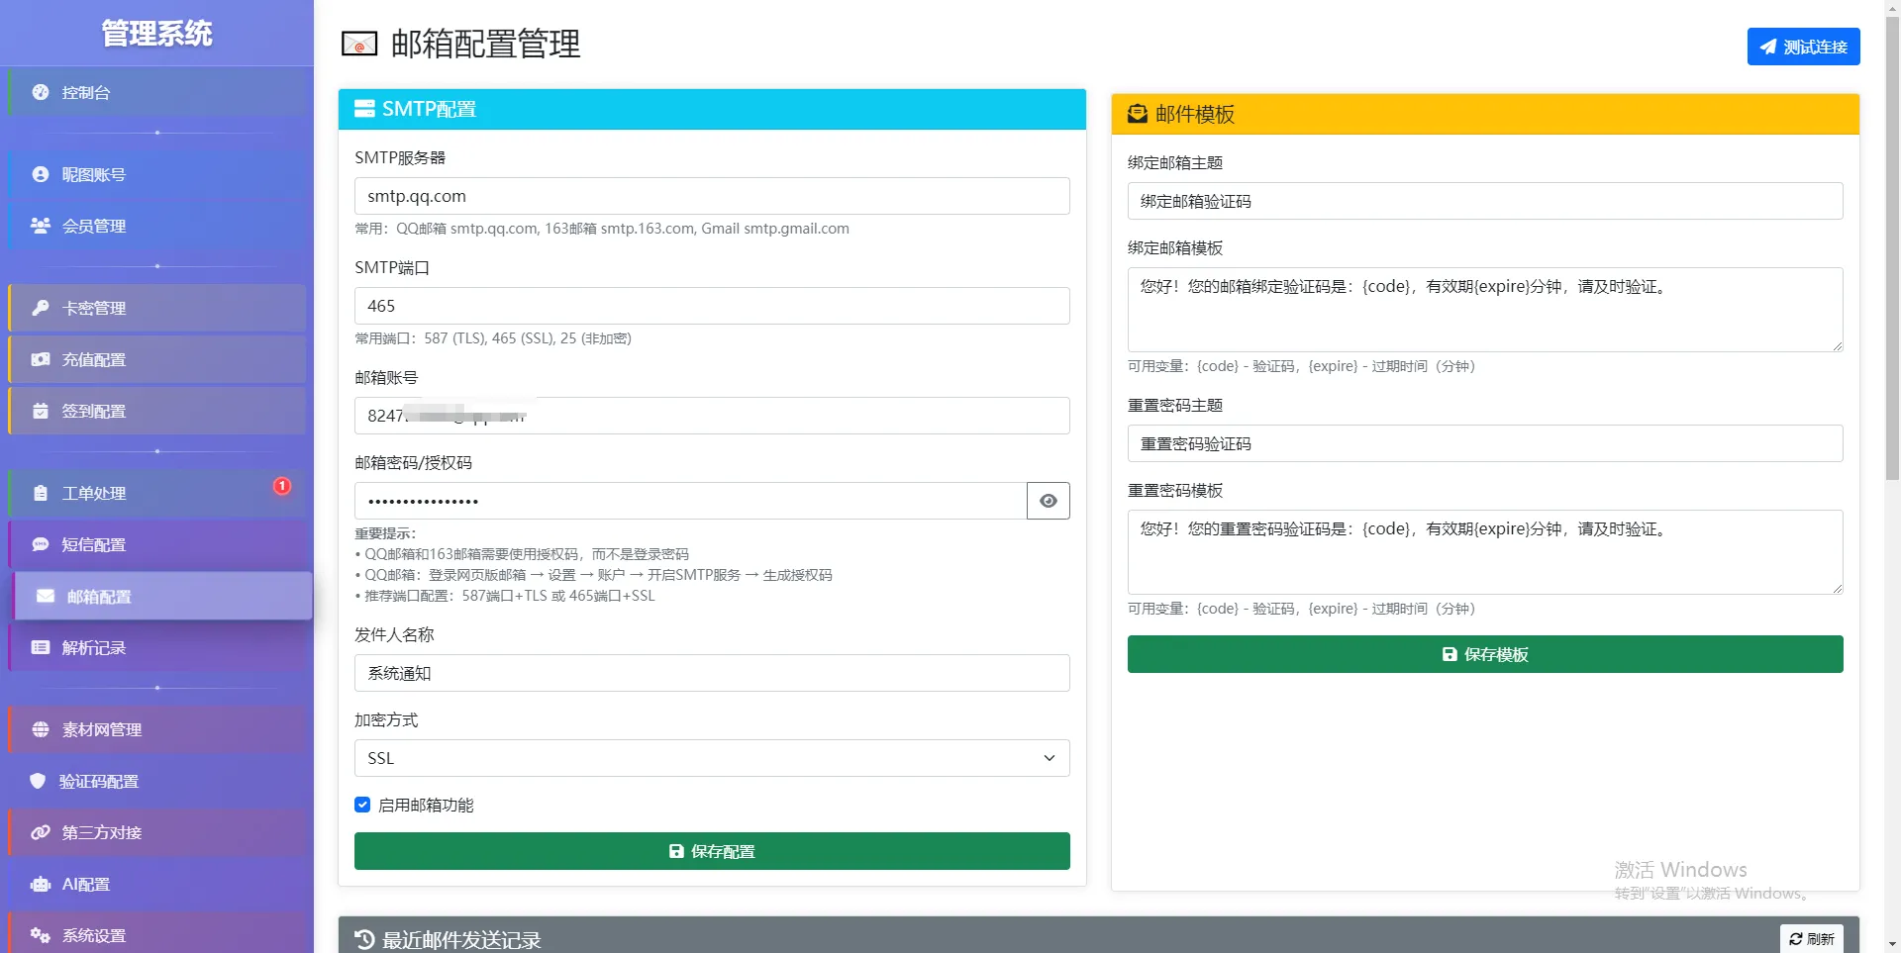Click the 充值配置 recharge settings icon

click(40, 359)
